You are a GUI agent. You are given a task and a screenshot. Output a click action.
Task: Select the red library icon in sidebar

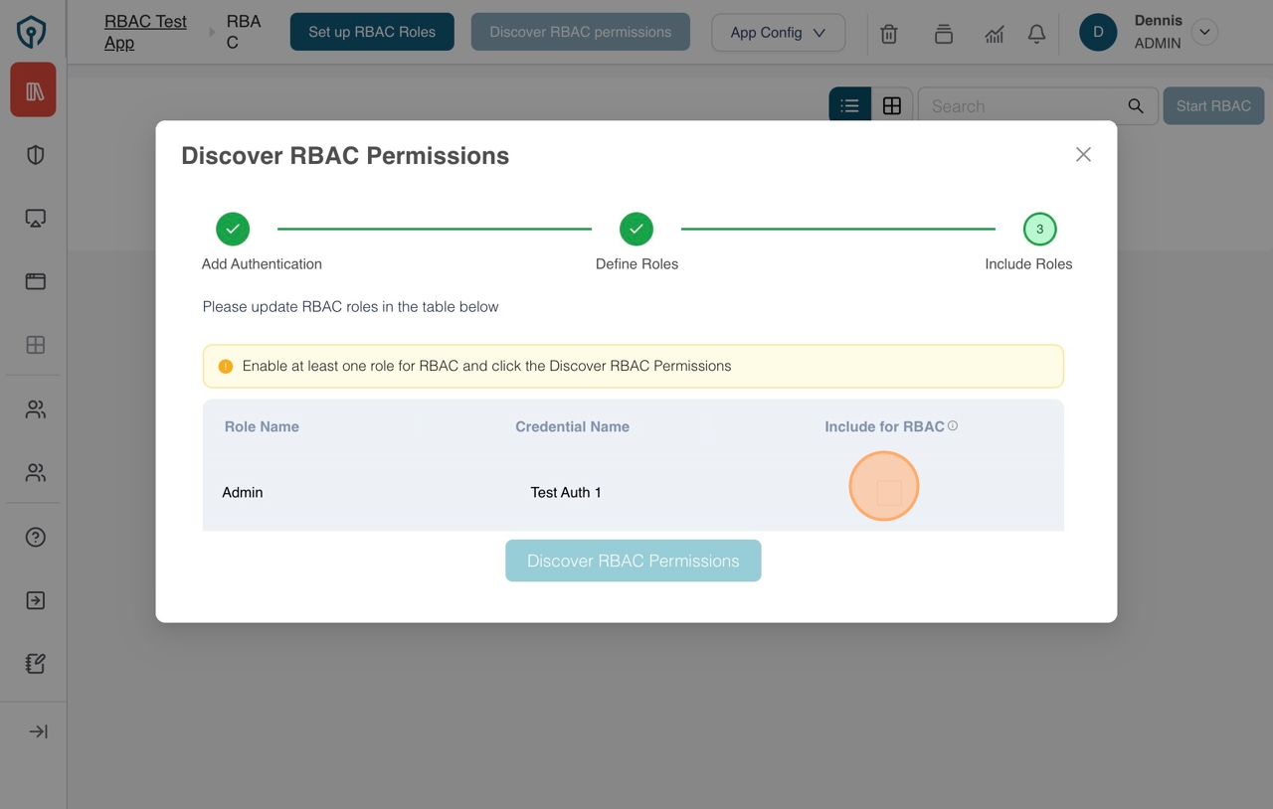(x=33, y=89)
